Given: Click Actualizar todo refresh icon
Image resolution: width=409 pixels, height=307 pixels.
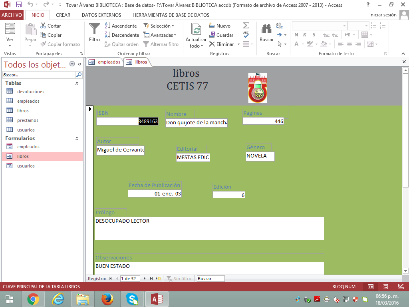Looking at the screenshot, I should pos(196,30).
